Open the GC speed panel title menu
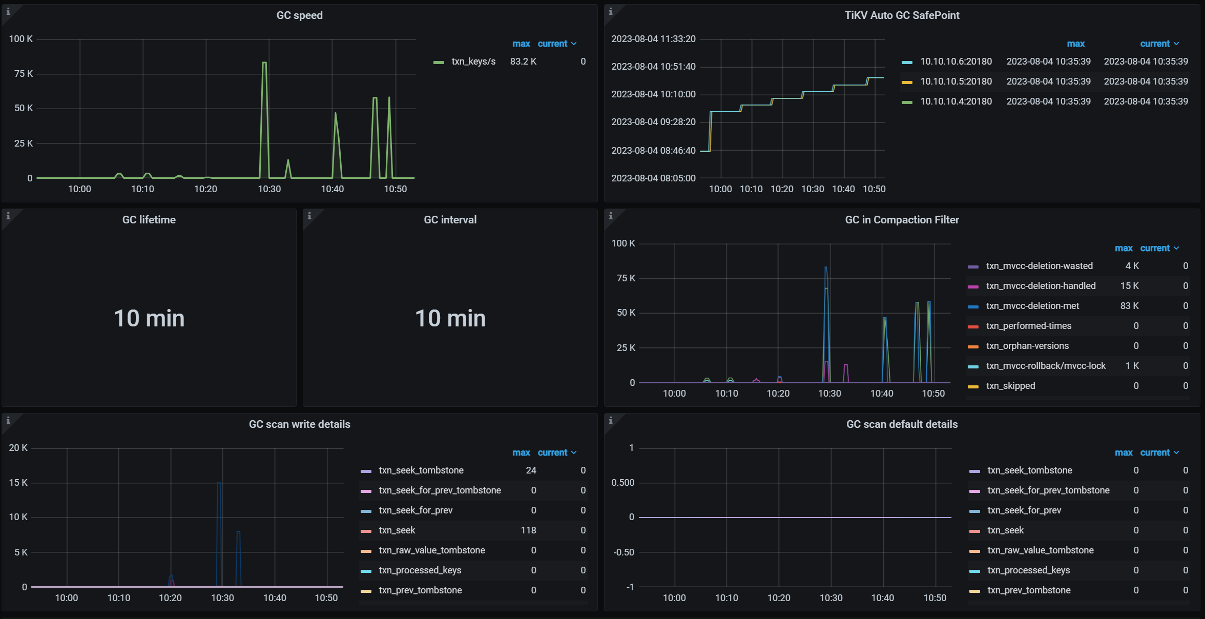This screenshot has height=619, width=1205. point(299,15)
